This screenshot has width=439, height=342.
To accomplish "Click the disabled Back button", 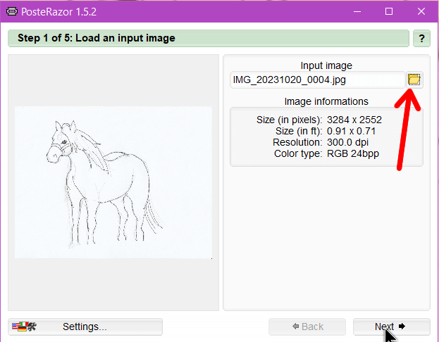I will coord(307,327).
